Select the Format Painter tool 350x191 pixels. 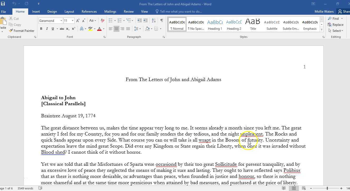tap(22, 31)
